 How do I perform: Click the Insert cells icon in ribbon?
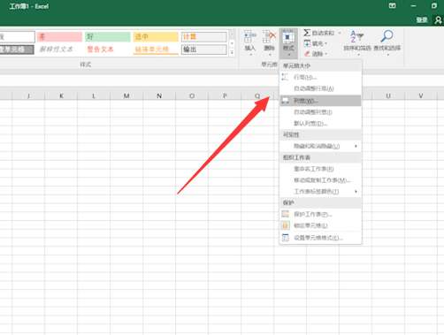point(249,36)
